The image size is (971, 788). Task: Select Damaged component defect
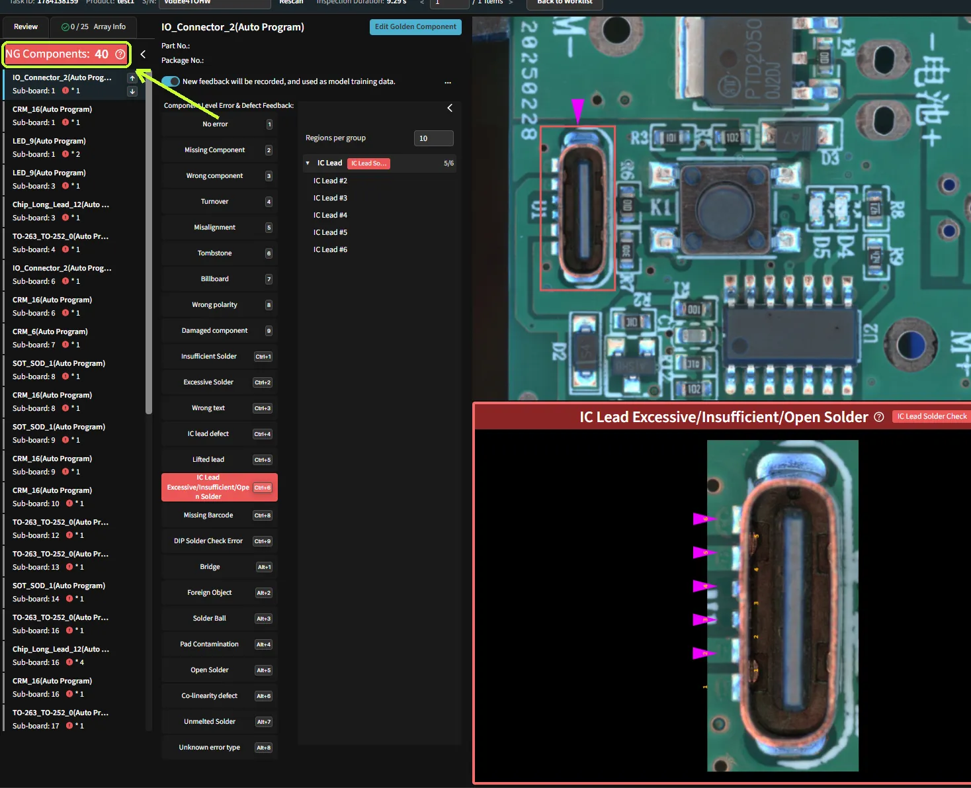coord(220,331)
